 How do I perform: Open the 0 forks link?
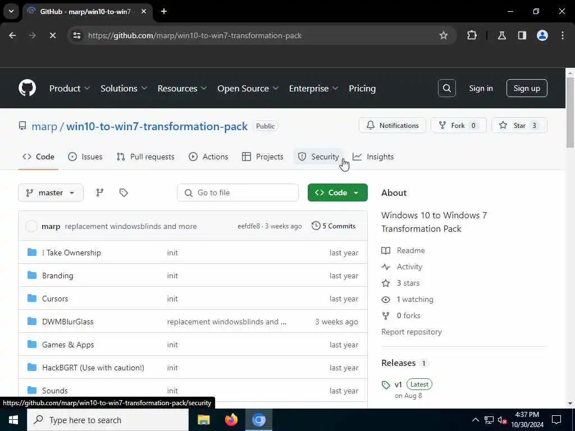(401, 315)
